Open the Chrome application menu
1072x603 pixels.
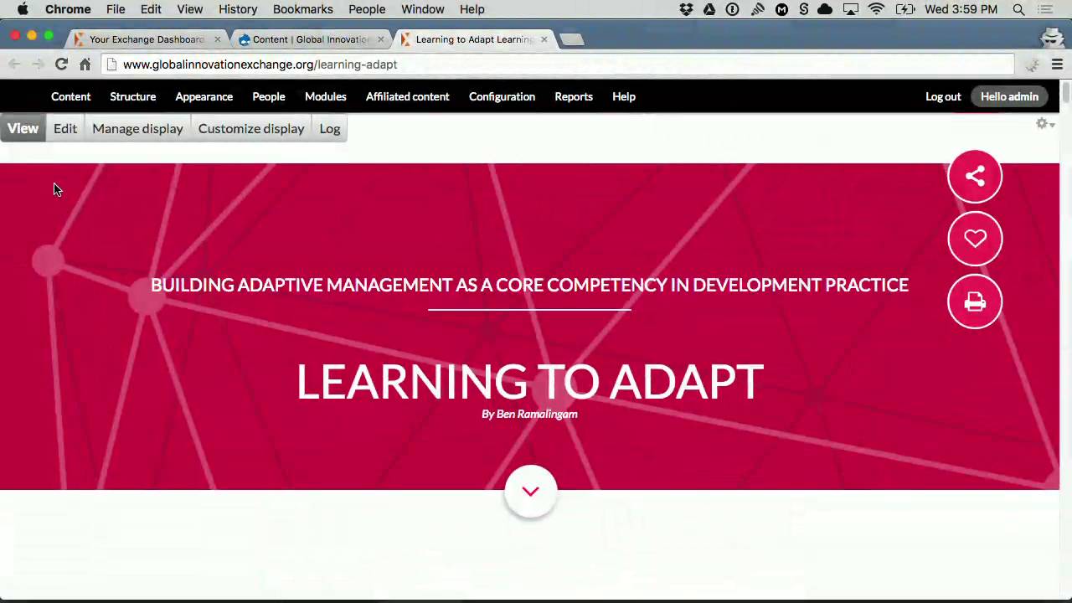tap(68, 9)
